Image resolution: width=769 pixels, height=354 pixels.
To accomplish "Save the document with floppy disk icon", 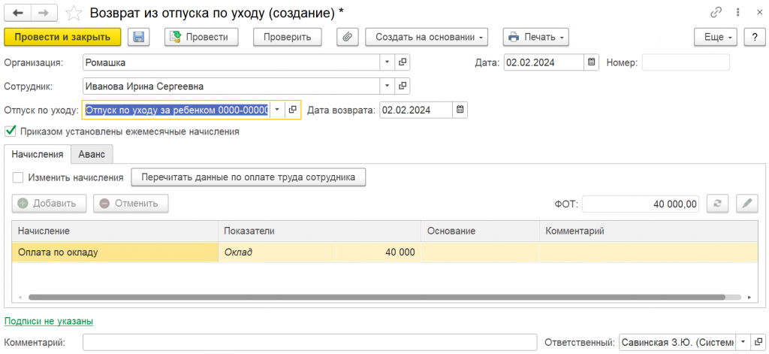I will (x=139, y=37).
